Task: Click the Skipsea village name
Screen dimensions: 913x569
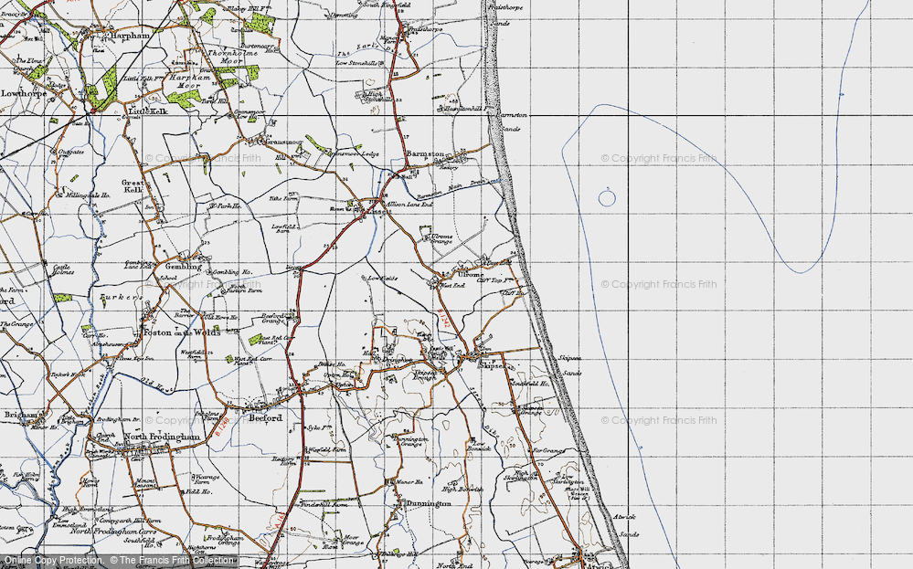Action: (x=492, y=366)
